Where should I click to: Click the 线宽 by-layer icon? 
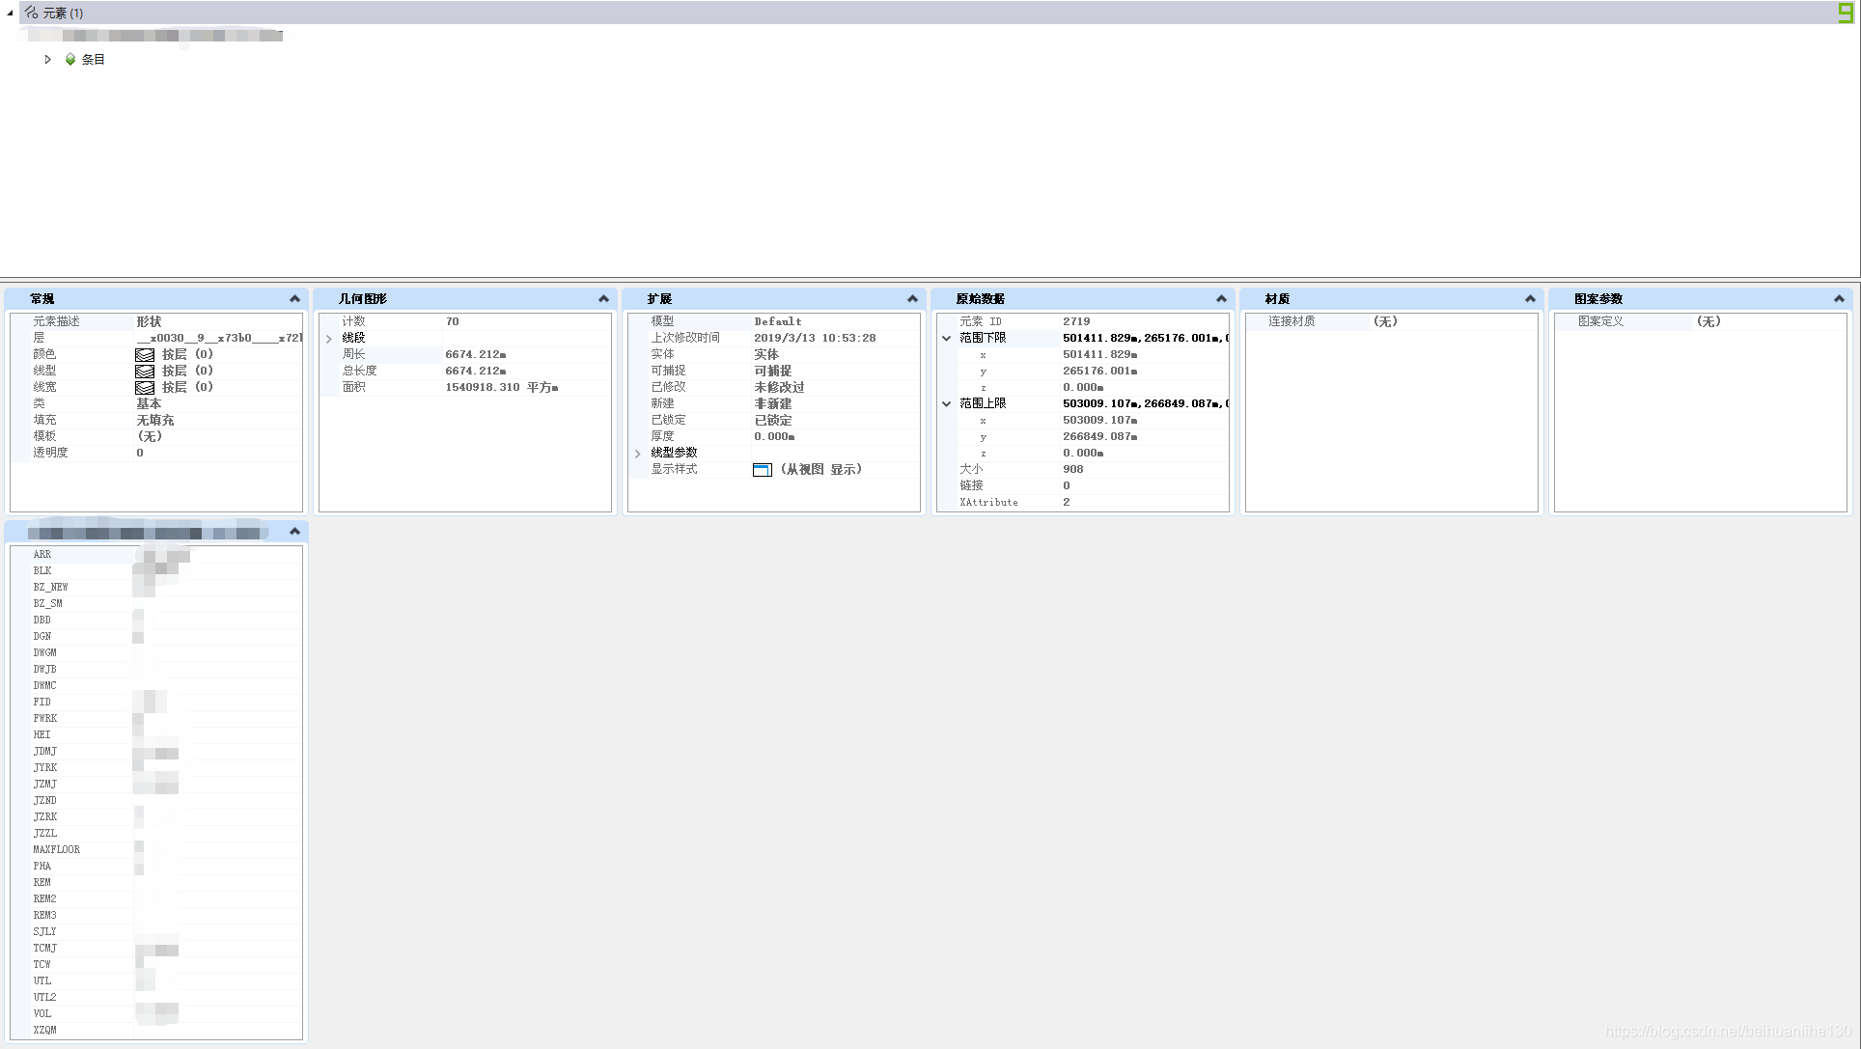145,388
